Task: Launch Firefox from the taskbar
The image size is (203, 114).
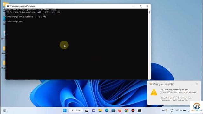Action: [120, 111]
